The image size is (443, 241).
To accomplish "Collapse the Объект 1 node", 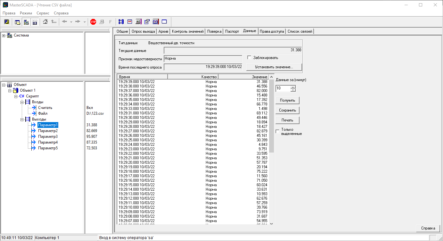I will (x=10, y=90).
